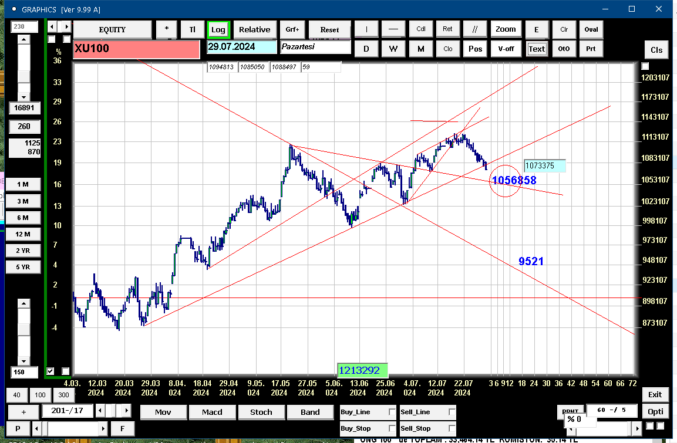
Task: Click the down arrow below the 230 field
Action: click(x=23, y=97)
